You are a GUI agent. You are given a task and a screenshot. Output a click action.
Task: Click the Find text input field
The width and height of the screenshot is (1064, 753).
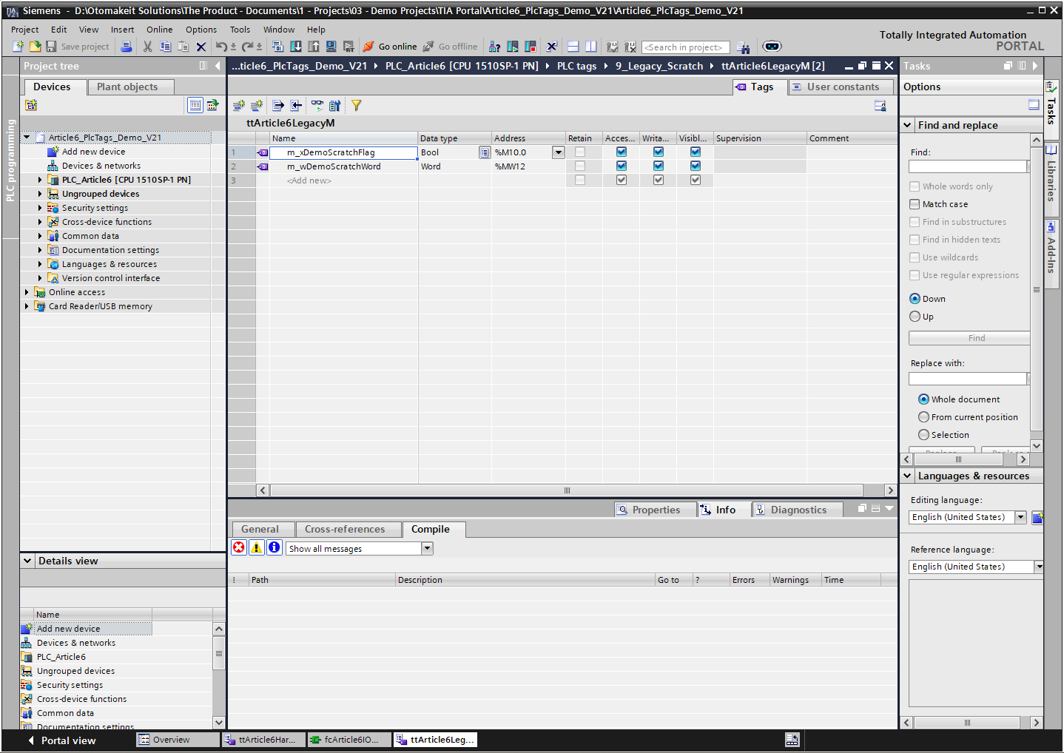[x=968, y=167]
